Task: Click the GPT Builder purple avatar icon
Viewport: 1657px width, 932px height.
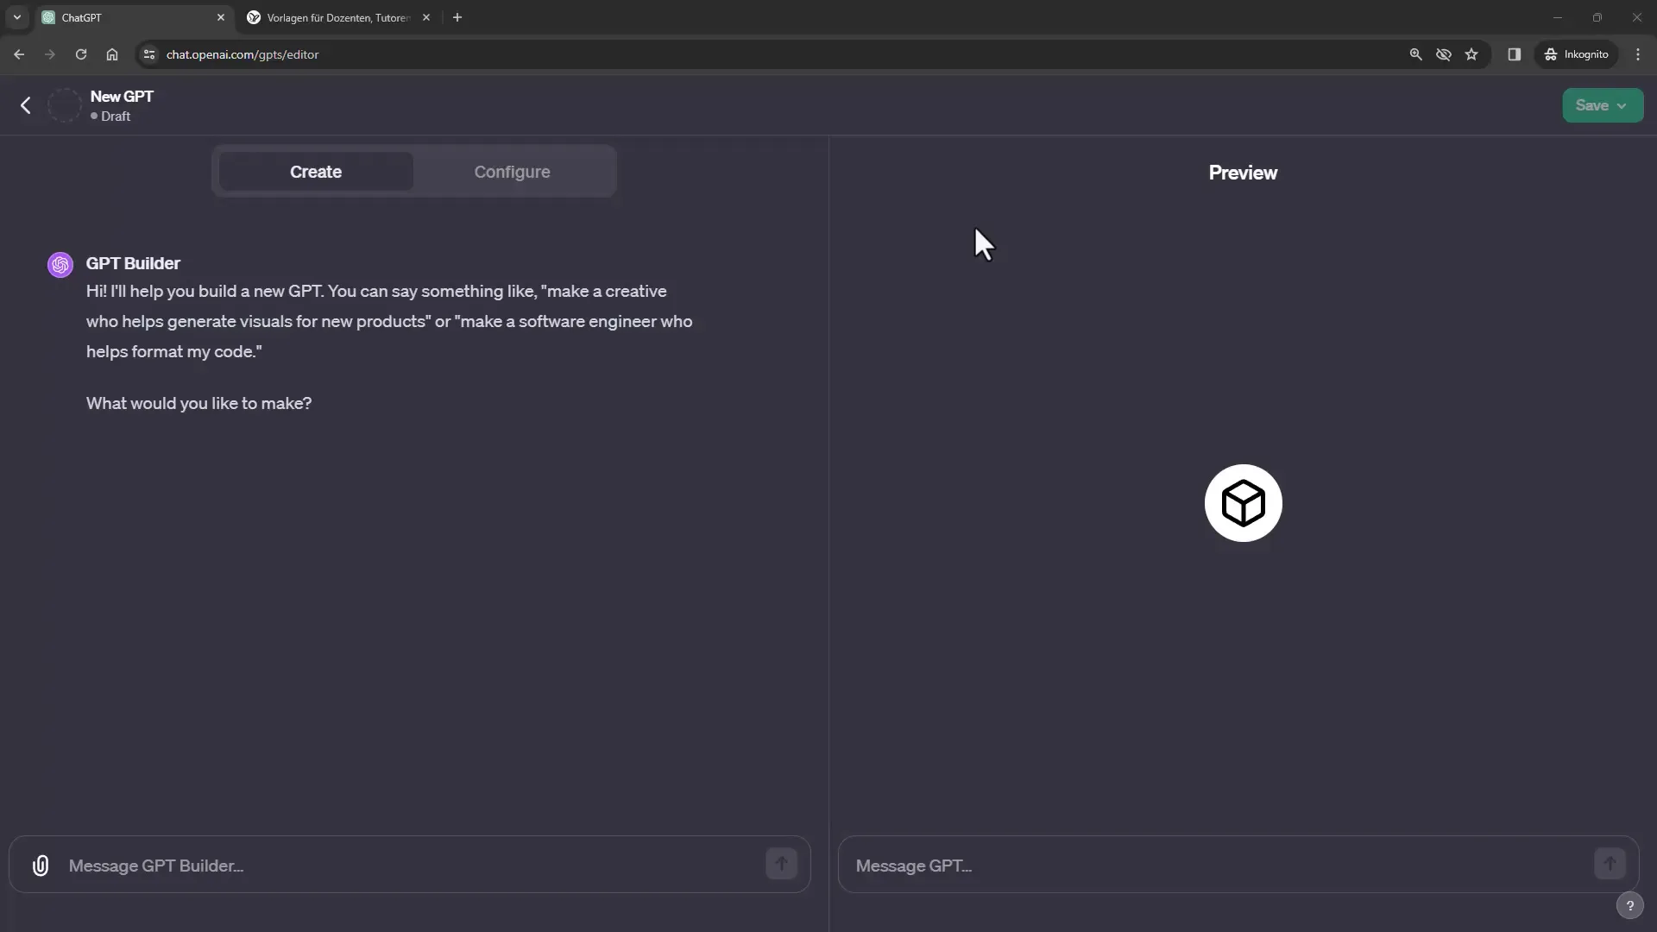Action: (x=60, y=265)
